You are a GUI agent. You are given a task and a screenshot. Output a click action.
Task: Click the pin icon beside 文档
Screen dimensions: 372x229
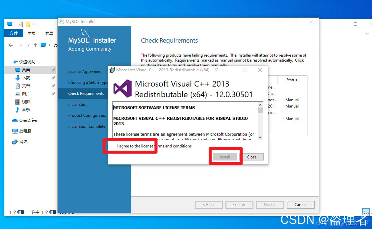point(53,86)
